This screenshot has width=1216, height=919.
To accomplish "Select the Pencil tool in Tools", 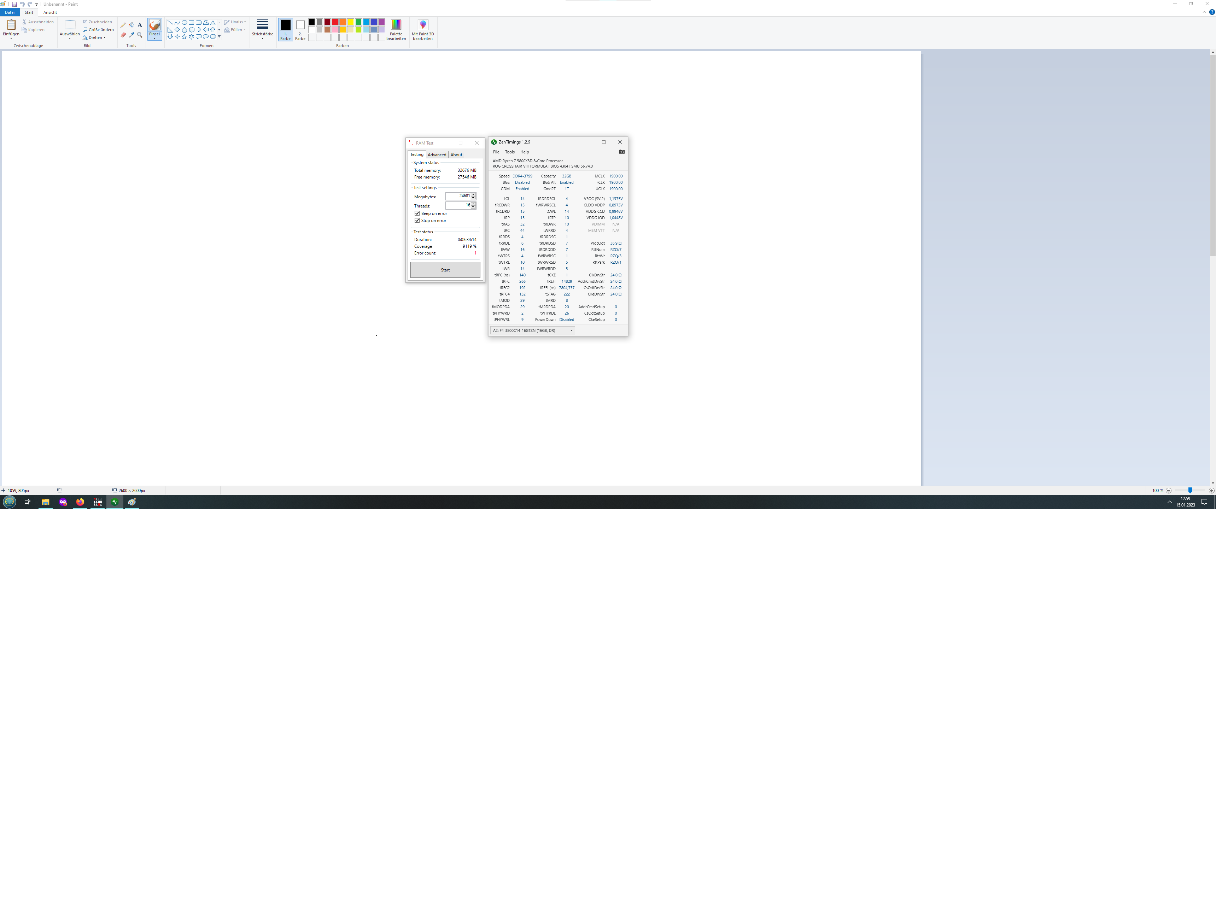I will tap(123, 25).
